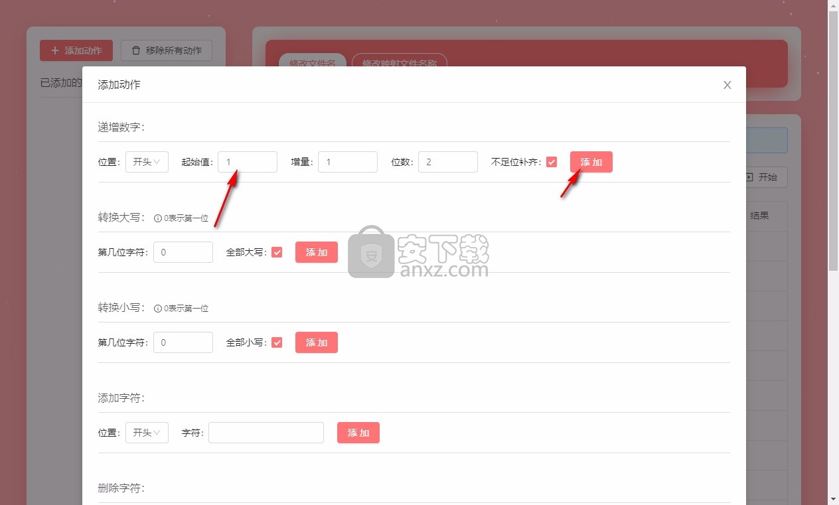Open the 位置 dropdown under 递增数字
Image resolution: width=839 pixels, height=505 pixels.
click(147, 162)
